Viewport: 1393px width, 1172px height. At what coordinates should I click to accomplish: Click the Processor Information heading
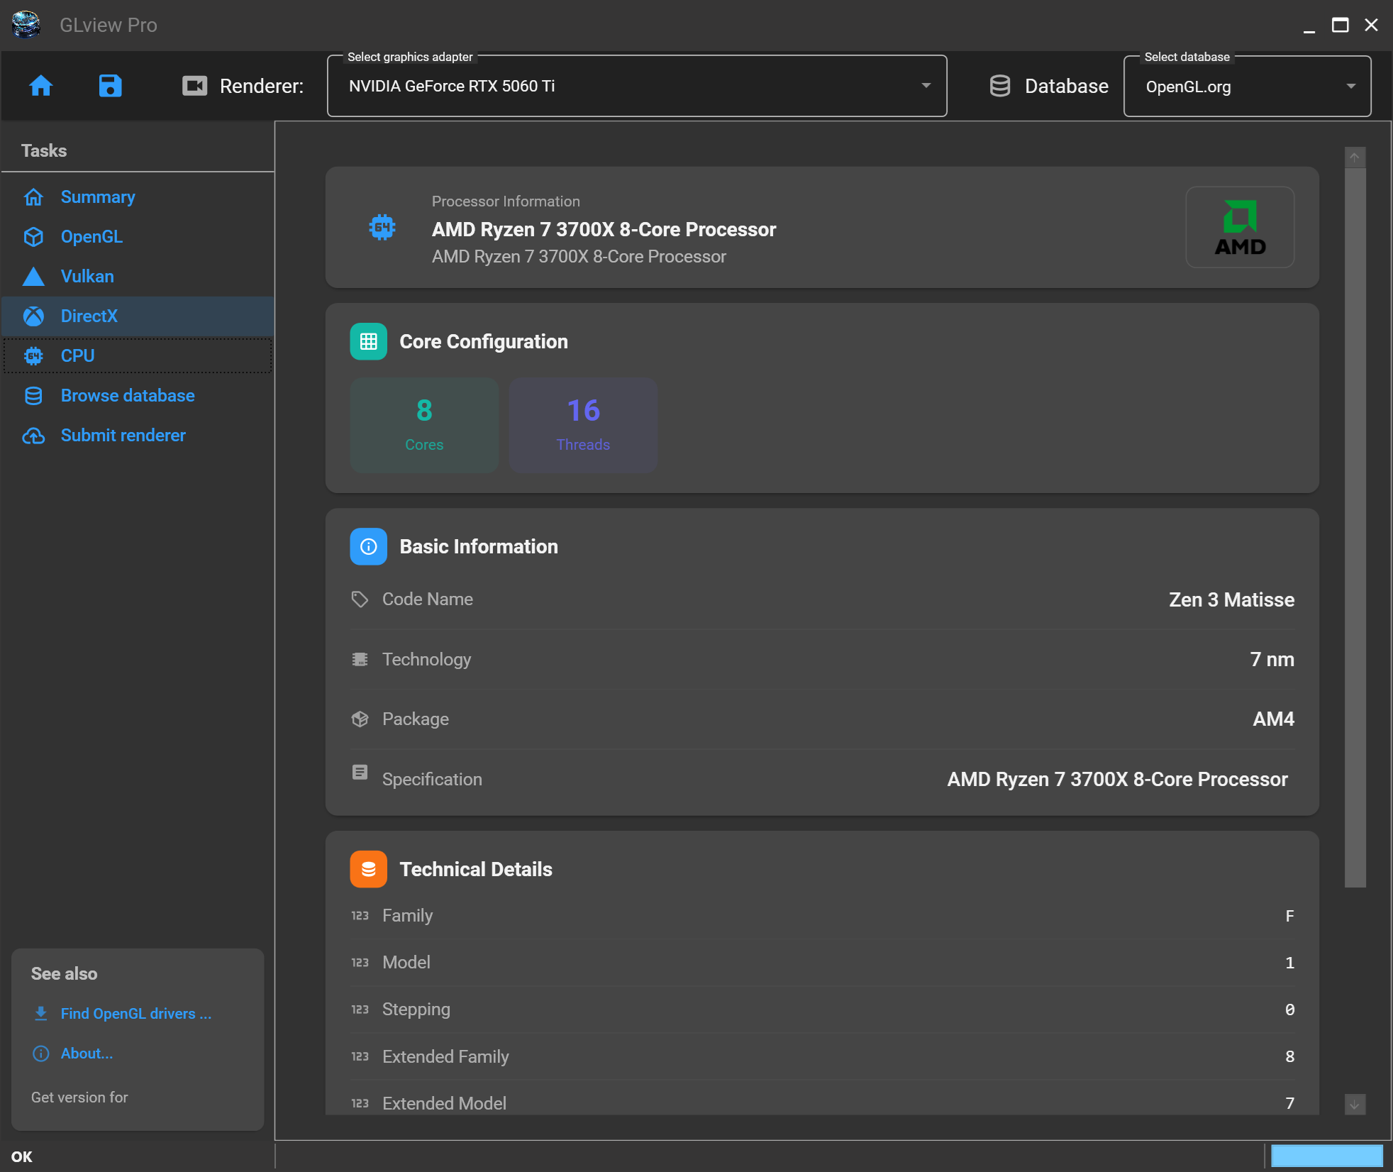(x=506, y=201)
